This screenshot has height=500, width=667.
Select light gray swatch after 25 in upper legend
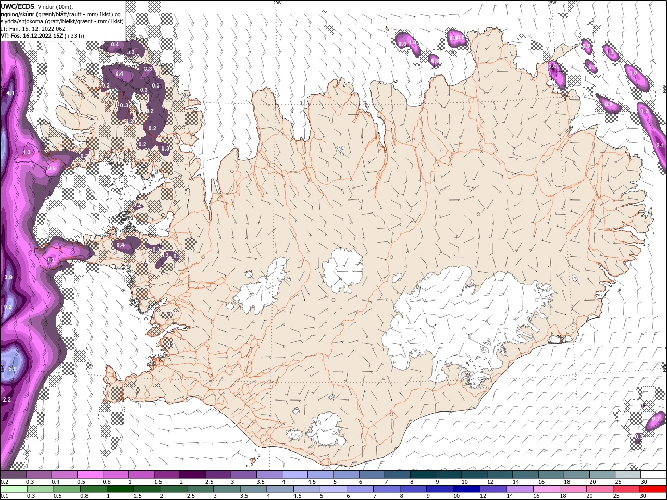click(627, 474)
